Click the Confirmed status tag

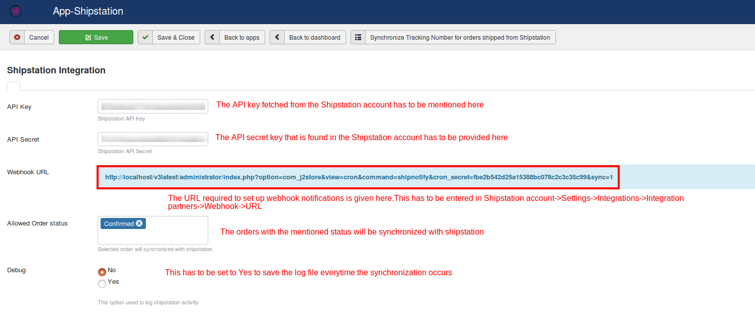pyautogui.click(x=119, y=224)
